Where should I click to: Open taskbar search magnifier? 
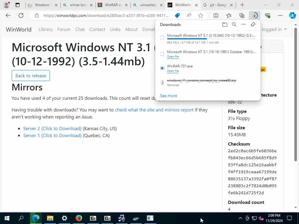point(21,218)
